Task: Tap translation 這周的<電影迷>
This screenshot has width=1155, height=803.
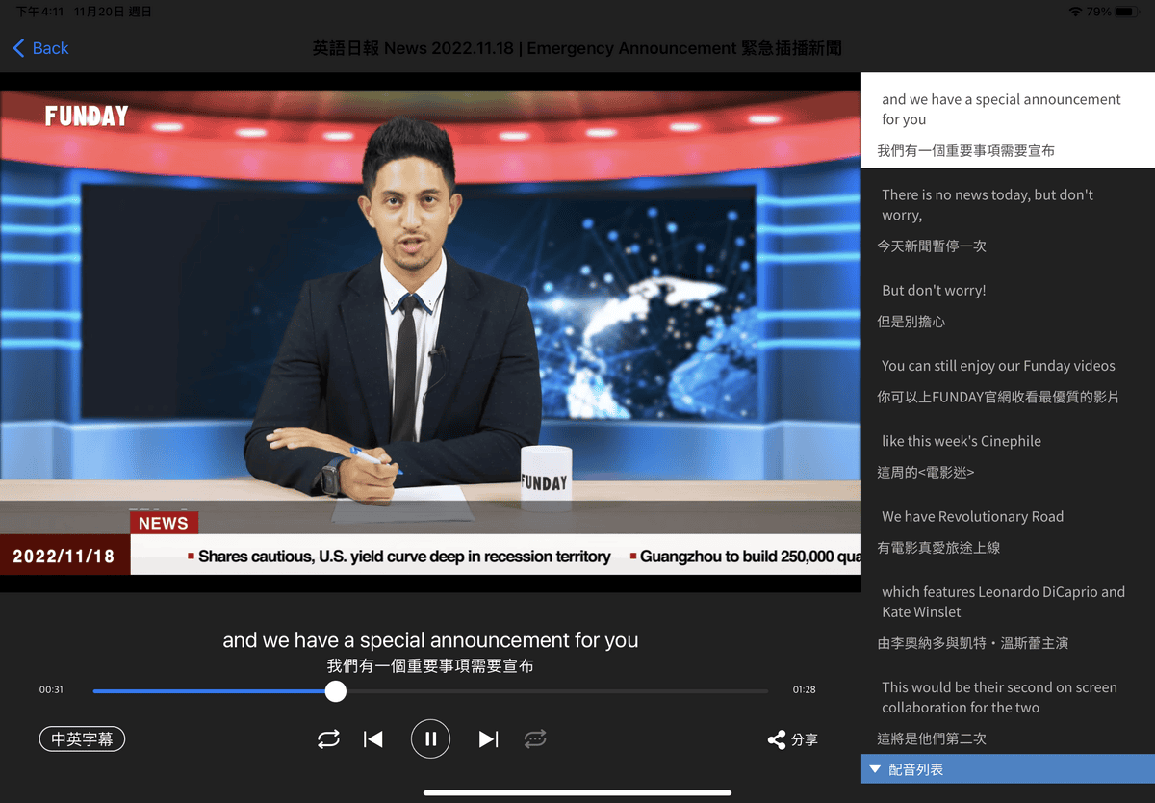Action: (x=926, y=472)
